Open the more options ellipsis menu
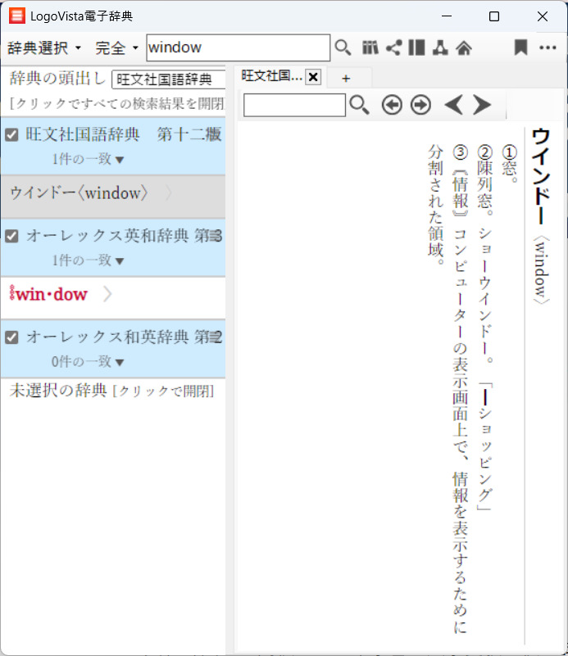568x656 pixels. point(548,48)
